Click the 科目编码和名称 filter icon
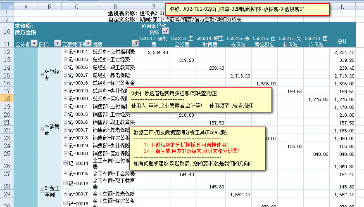Image resolution: width=364 pixels, height=207 pixels. [x=166, y=31]
